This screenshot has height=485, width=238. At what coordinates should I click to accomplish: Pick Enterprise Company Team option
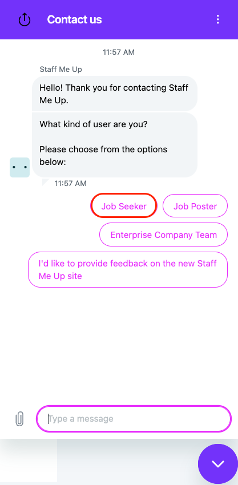[163, 235]
